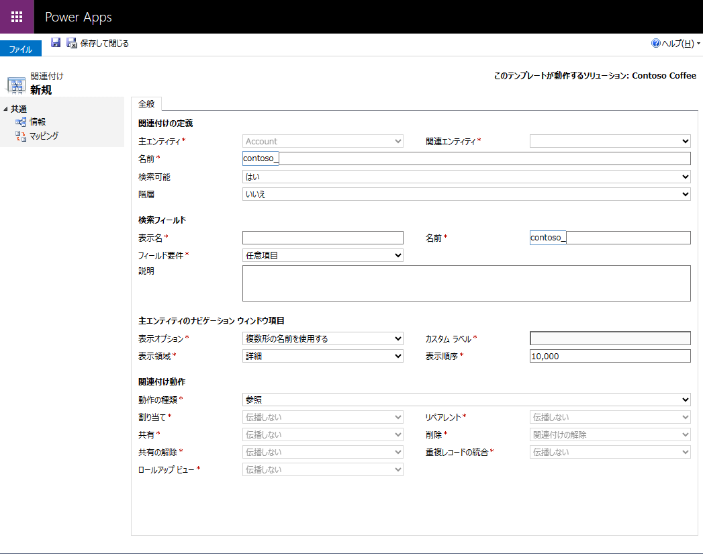Select the 全般 tab
Screen dimensions: 703x554
coord(146,104)
